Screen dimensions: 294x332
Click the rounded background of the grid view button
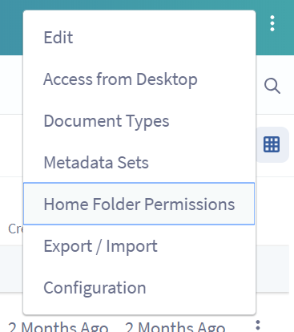click(272, 144)
